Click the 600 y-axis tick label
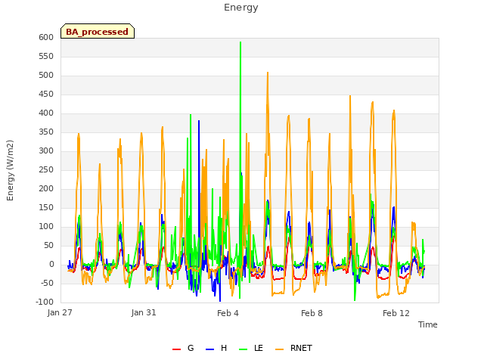 (46, 37)
